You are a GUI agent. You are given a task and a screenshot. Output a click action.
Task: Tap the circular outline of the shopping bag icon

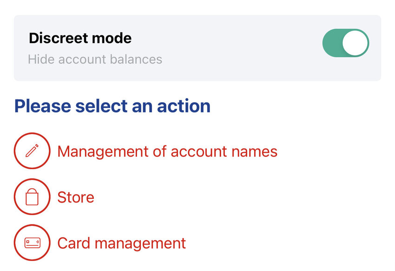(32, 197)
